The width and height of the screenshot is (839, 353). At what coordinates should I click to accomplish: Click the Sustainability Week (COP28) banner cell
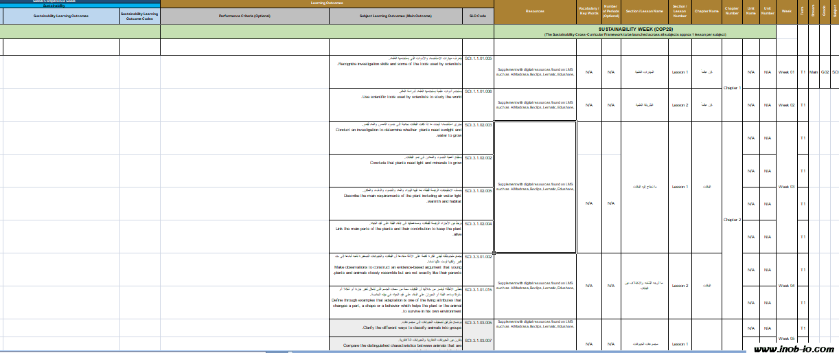(634, 32)
